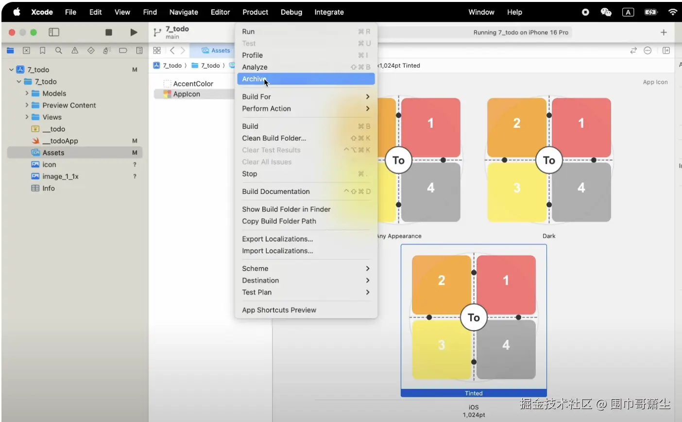Image resolution: width=682 pixels, height=422 pixels.
Task: Open the Perform Action submenu
Action: (306, 108)
